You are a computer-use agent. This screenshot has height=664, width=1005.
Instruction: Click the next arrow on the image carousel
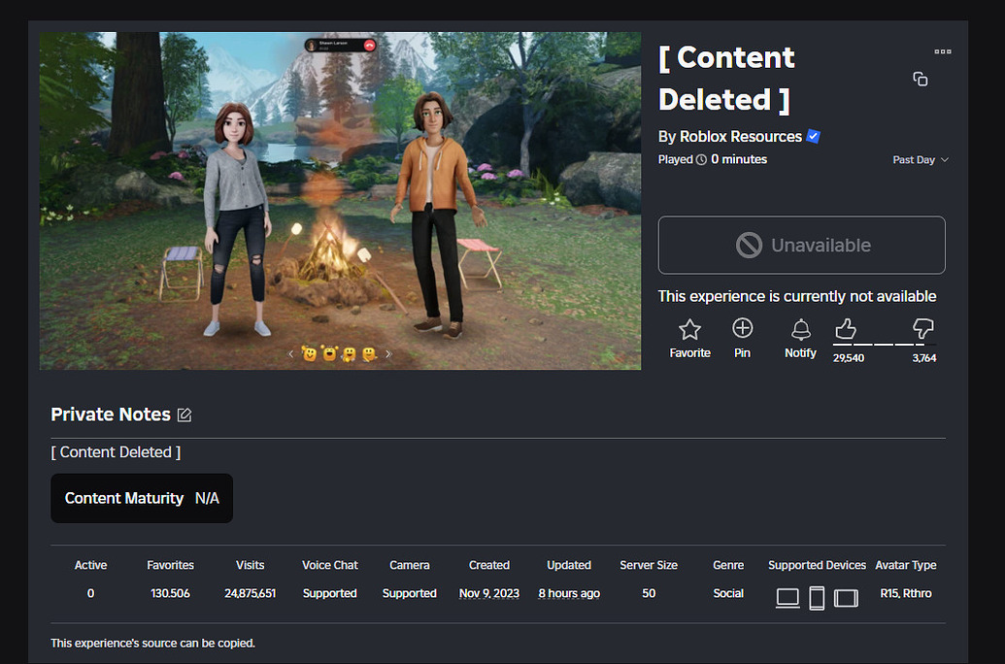388,353
